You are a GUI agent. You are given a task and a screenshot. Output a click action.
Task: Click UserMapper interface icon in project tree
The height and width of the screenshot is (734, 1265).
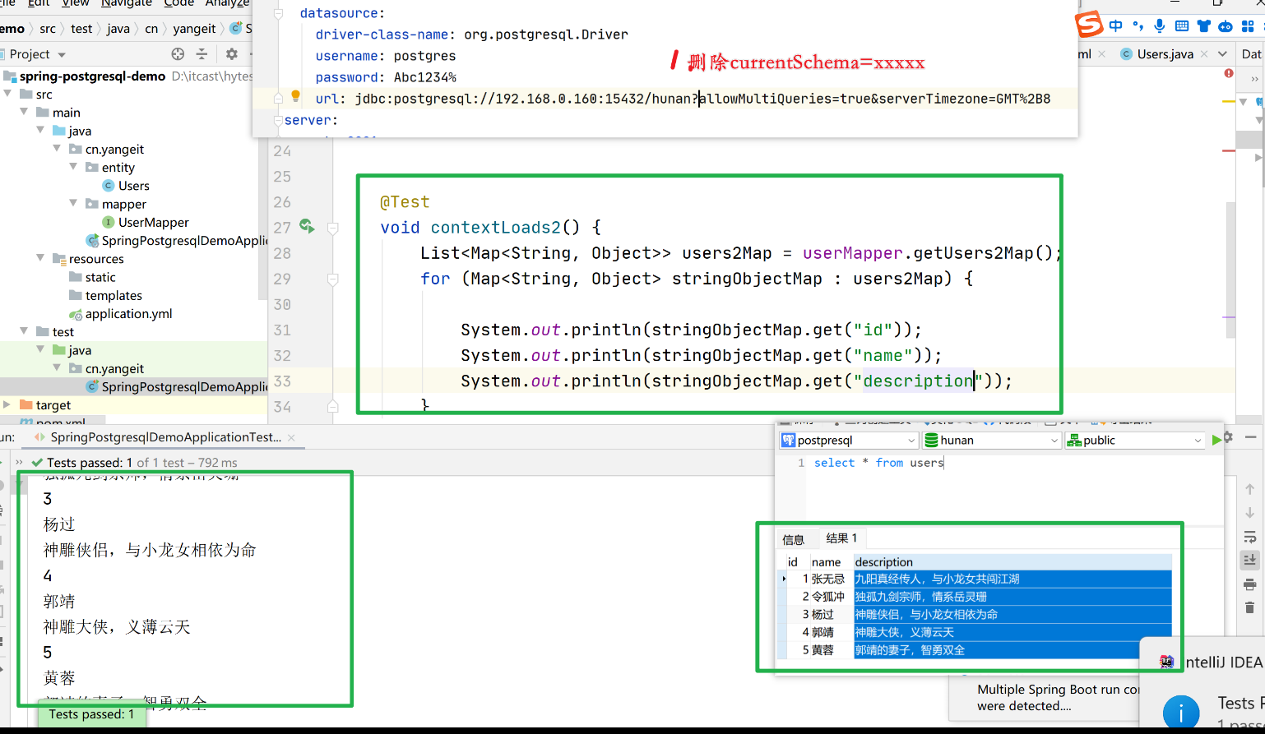108,222
